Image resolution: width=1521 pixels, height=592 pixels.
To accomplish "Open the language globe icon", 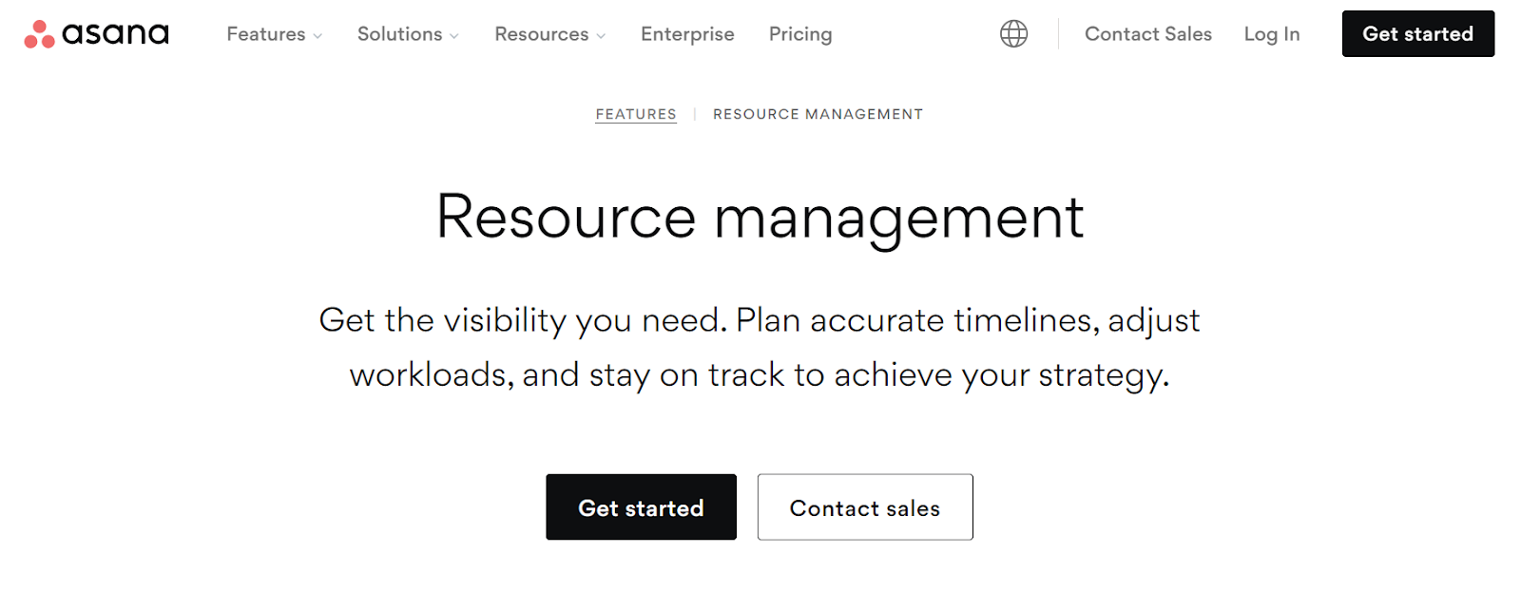I will pos(1013,34).
